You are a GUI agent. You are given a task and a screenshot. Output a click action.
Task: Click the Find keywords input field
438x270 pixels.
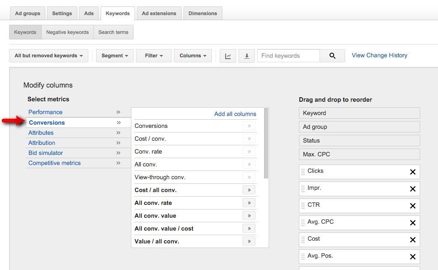288,55
